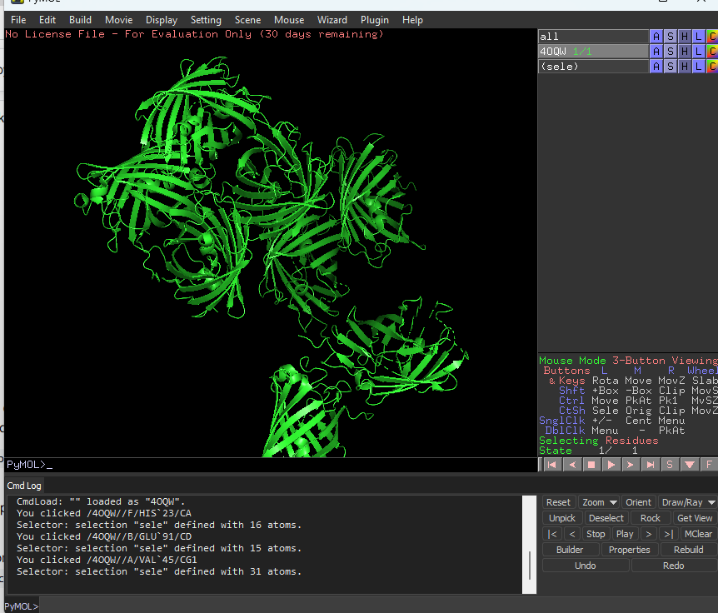Open the Wizard menu

coord(332,20)
